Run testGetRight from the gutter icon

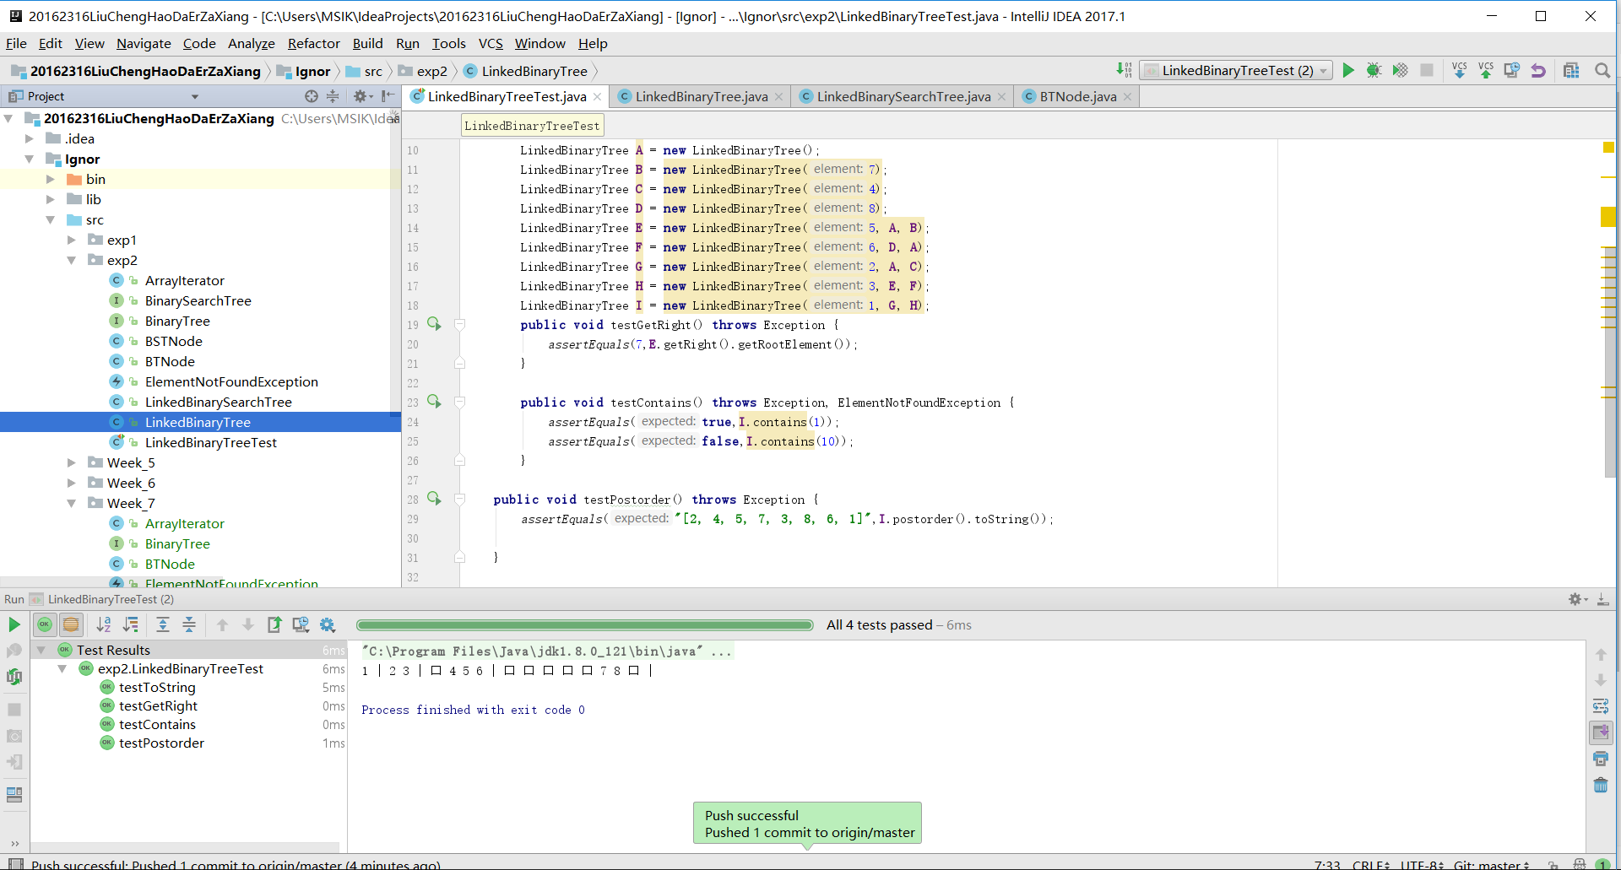point(434,324)
